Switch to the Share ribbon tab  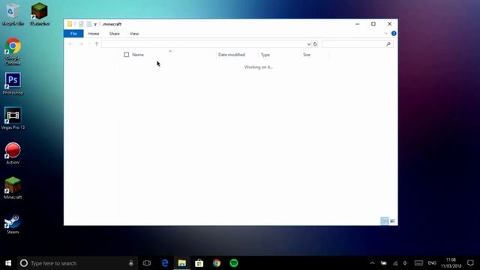pos(115,34)
